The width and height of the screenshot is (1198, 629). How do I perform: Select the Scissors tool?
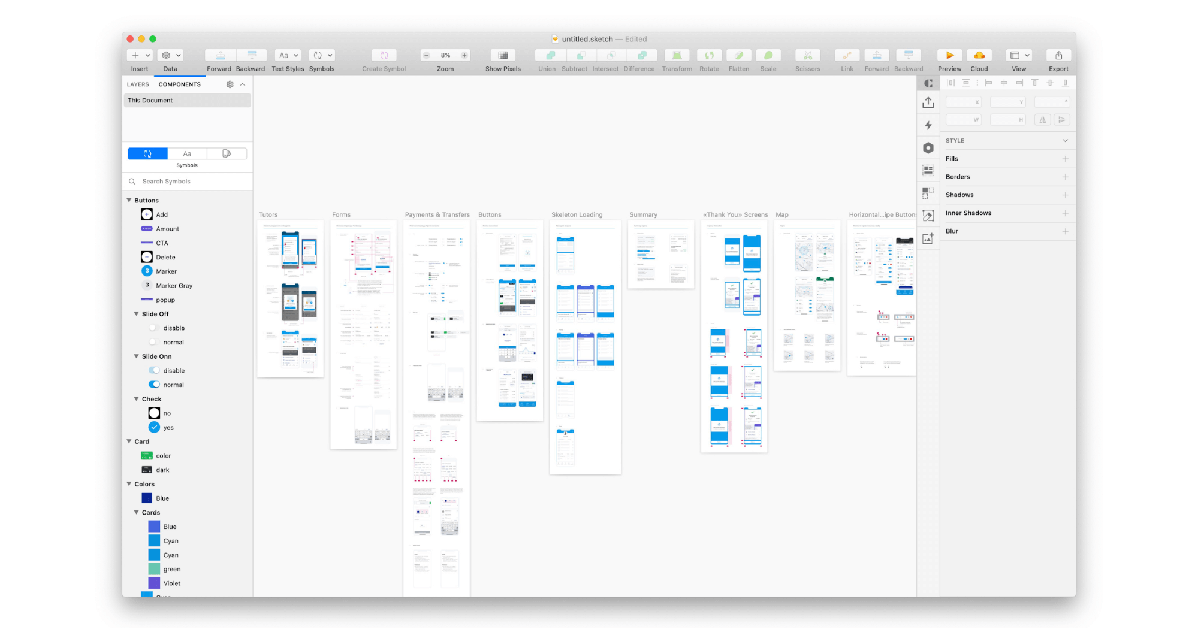(x=807, y=55)
